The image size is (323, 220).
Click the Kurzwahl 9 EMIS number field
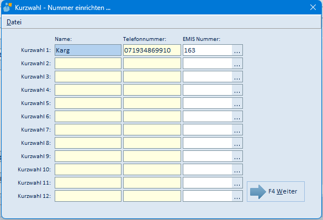pyautogui.click(x=208, y=156)
